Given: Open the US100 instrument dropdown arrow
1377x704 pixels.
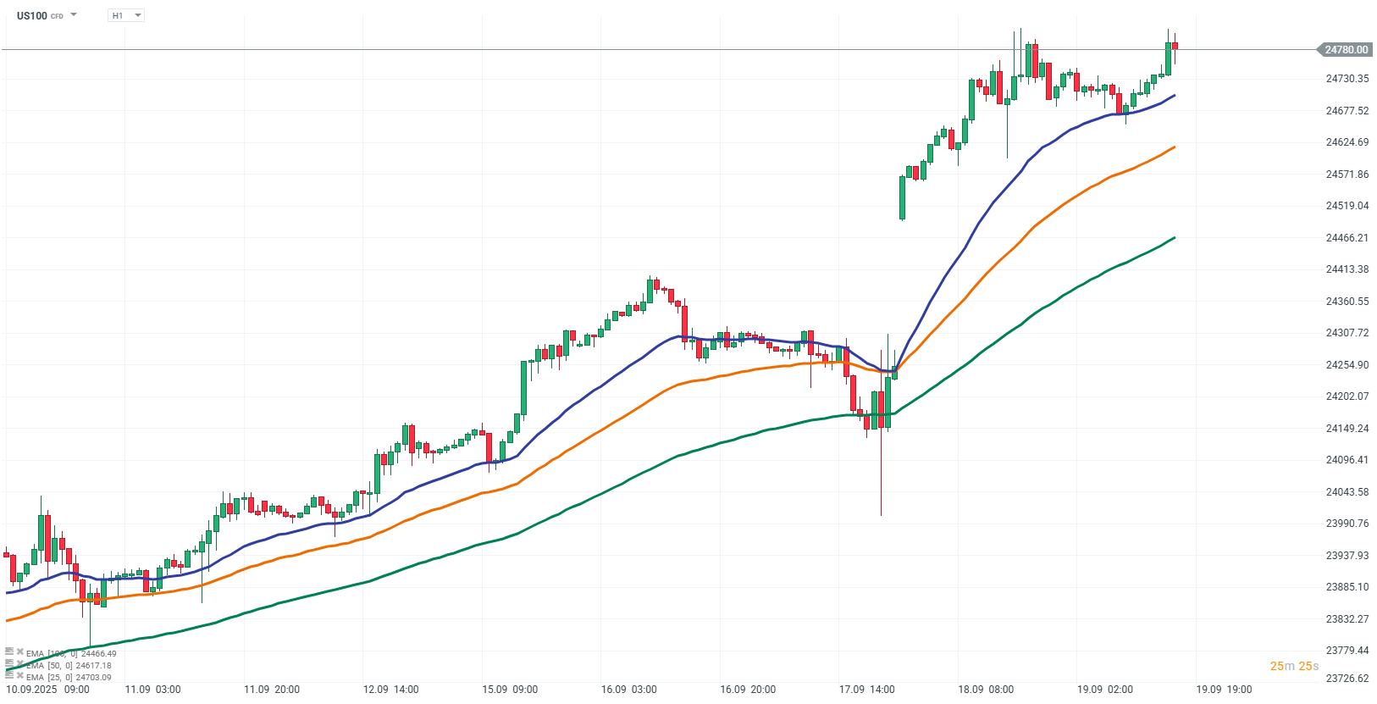Looking at the screenshot, I should coord(74,15).
